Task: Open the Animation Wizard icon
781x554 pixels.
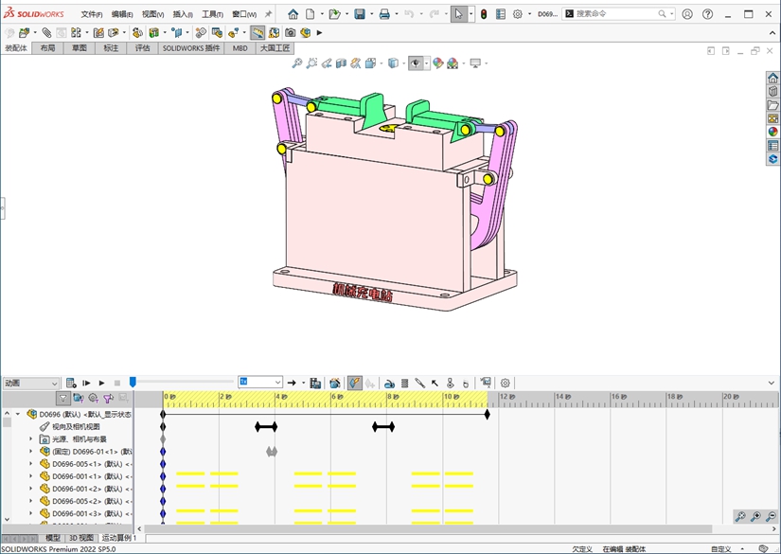Action: pyautogui.click(x=335, y=383)
